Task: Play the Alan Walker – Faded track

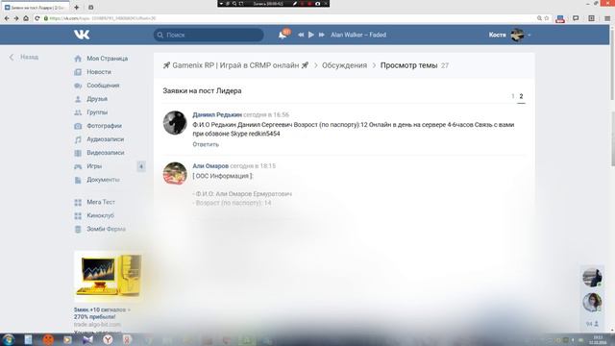Action: (311, 35)
